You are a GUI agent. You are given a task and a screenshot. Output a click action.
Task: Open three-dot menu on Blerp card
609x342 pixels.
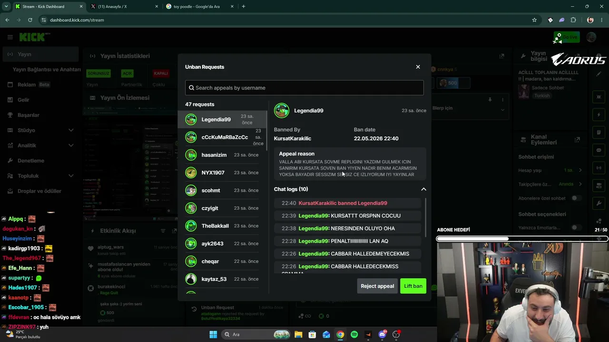(502, 100)
